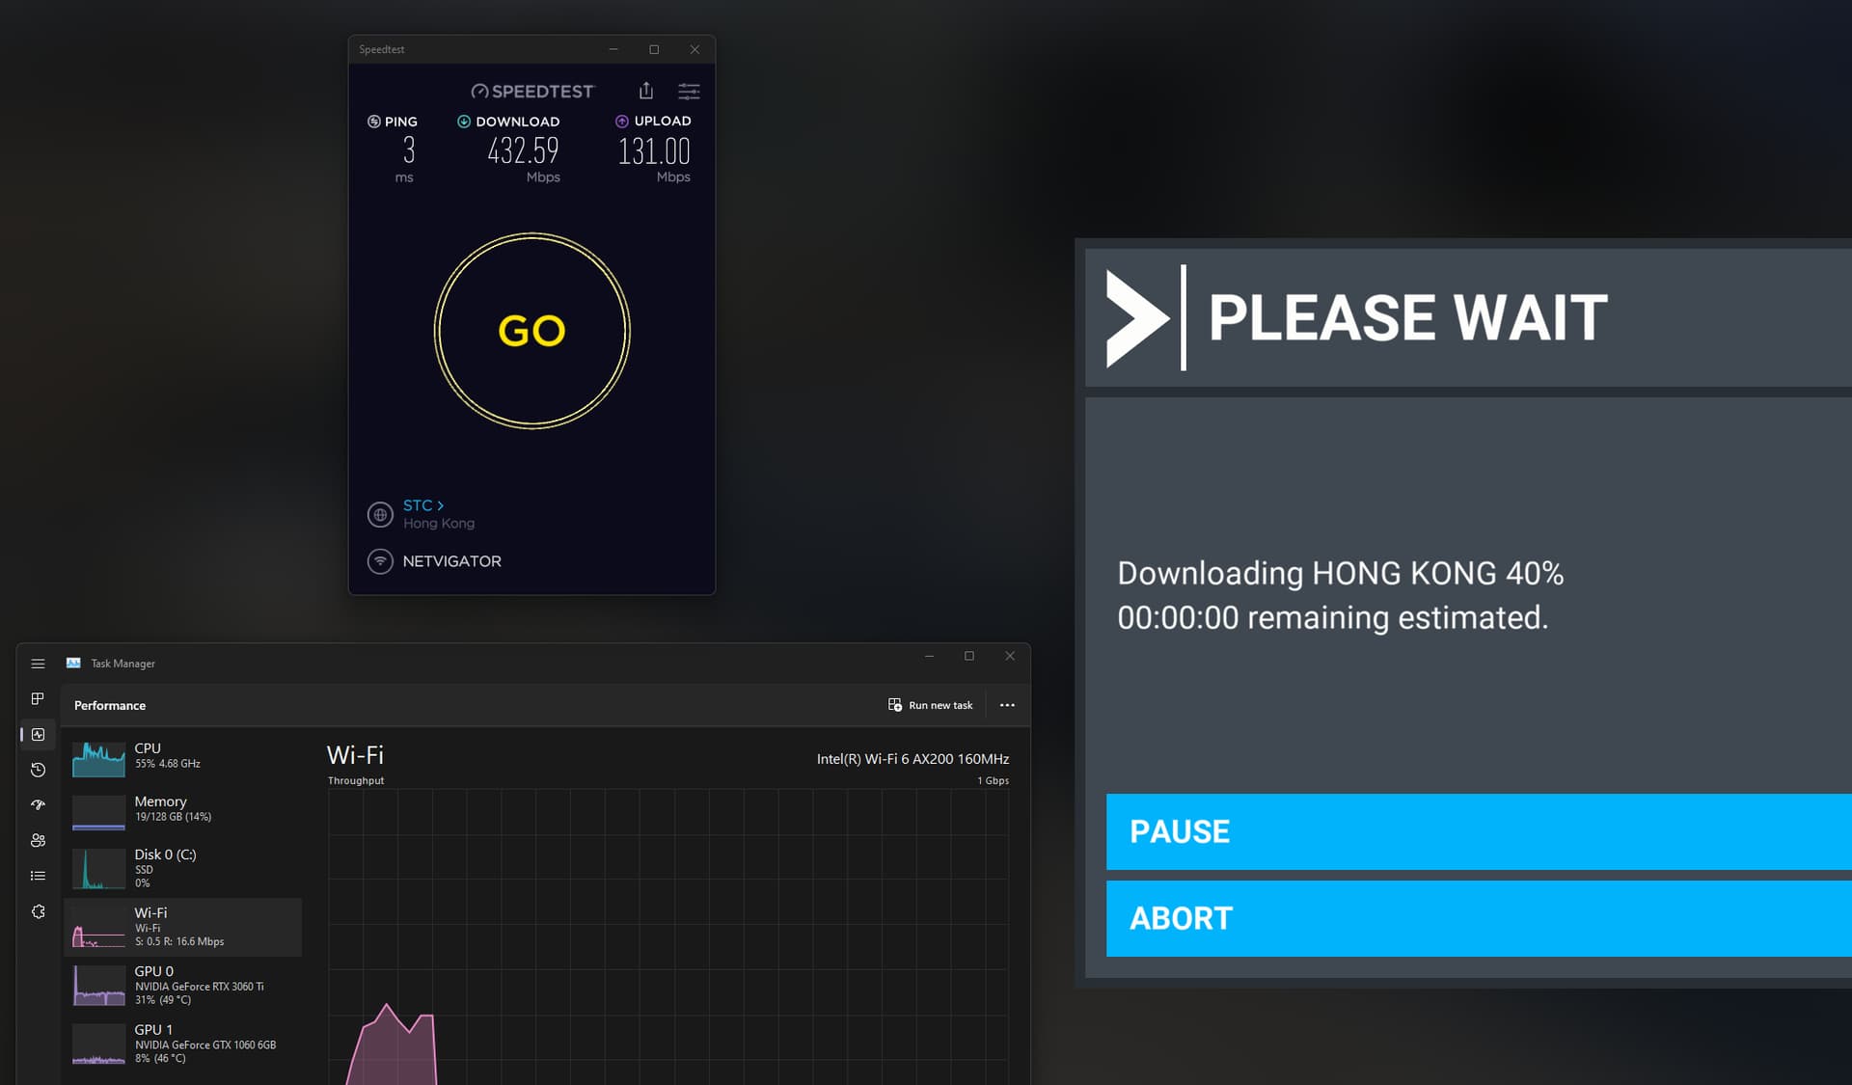Click the Upload arrow icon in Speedtest
This screenshot has width=1852, height=1085.
[x=622, y=122]
